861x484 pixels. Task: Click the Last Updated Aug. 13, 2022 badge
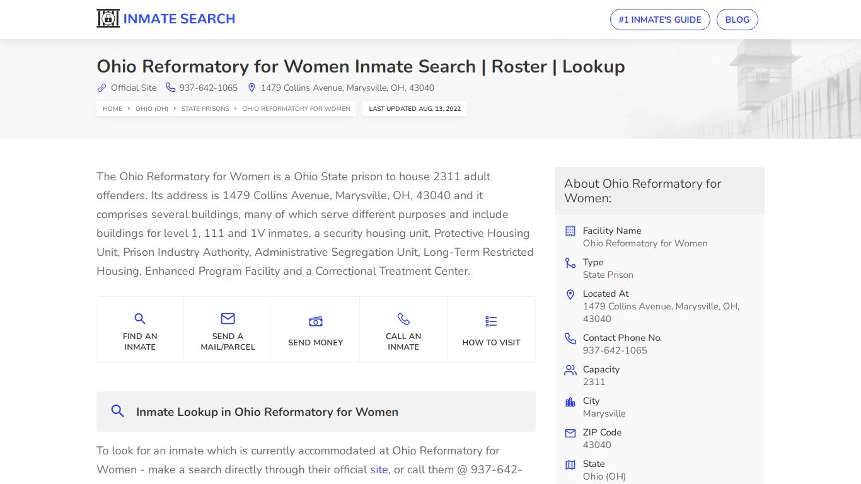coord(415,108)
